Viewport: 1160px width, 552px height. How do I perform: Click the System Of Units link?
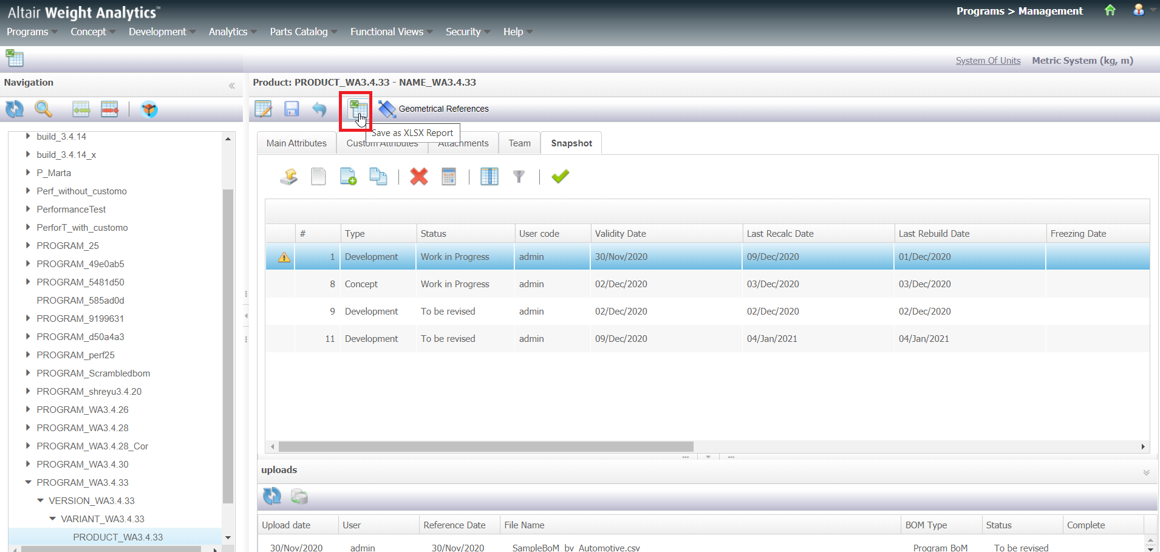point(988,61)
